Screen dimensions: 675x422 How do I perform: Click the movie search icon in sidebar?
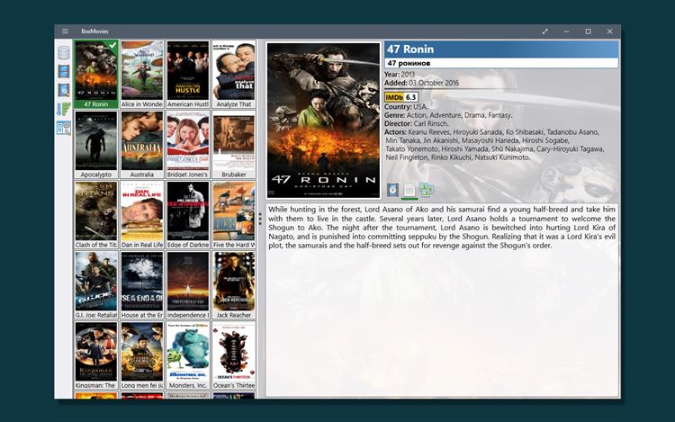(x=64, y=90)
